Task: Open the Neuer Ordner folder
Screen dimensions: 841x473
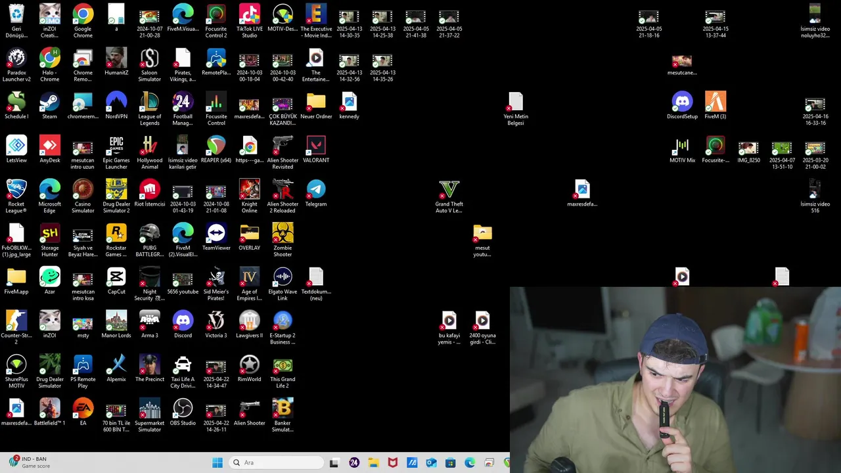Action: 316,105
